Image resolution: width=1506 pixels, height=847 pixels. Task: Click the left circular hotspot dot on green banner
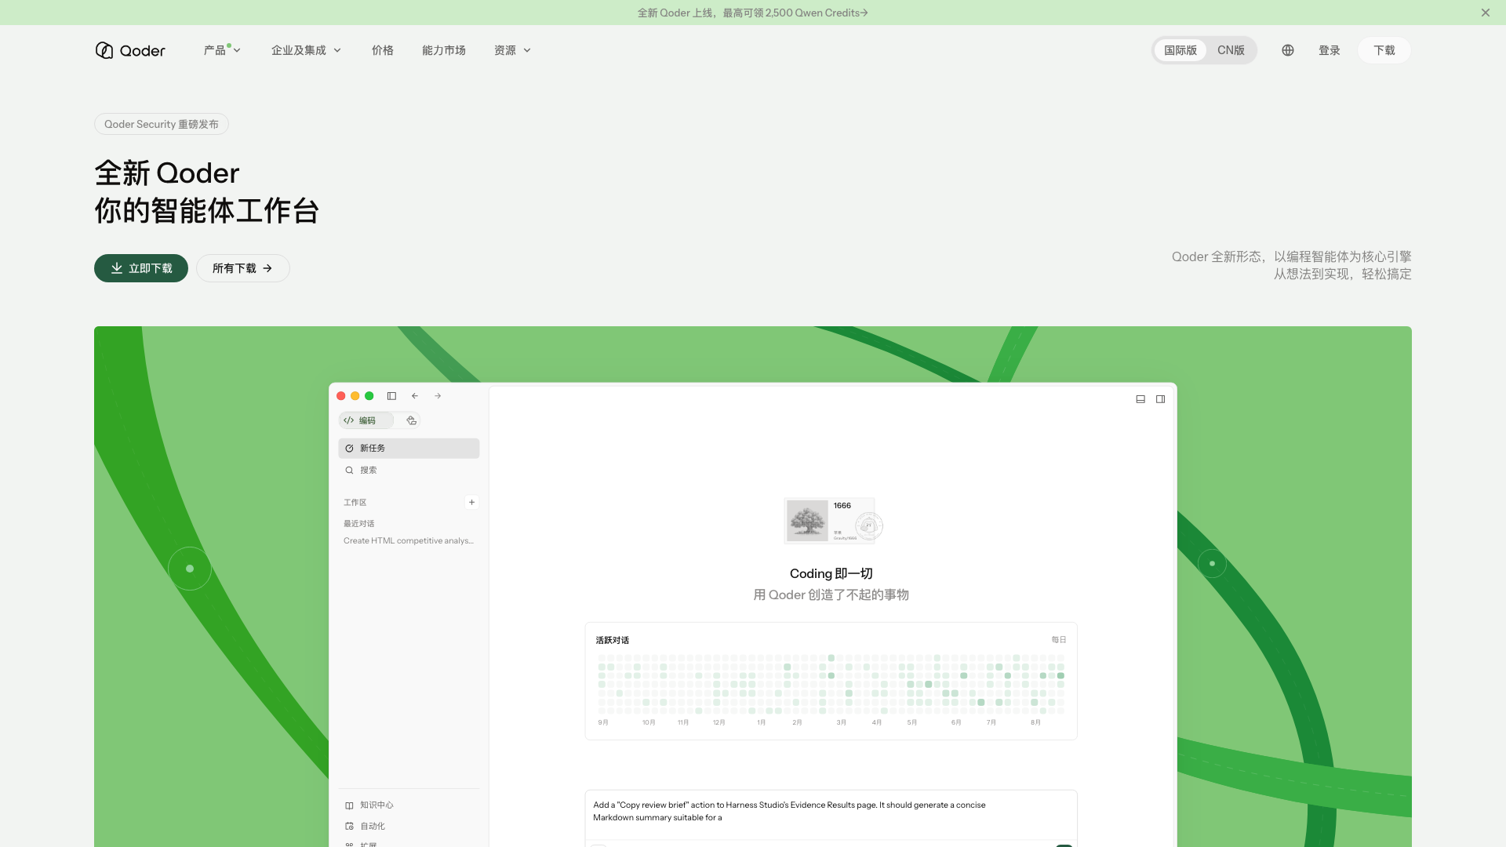click(190, 569)
